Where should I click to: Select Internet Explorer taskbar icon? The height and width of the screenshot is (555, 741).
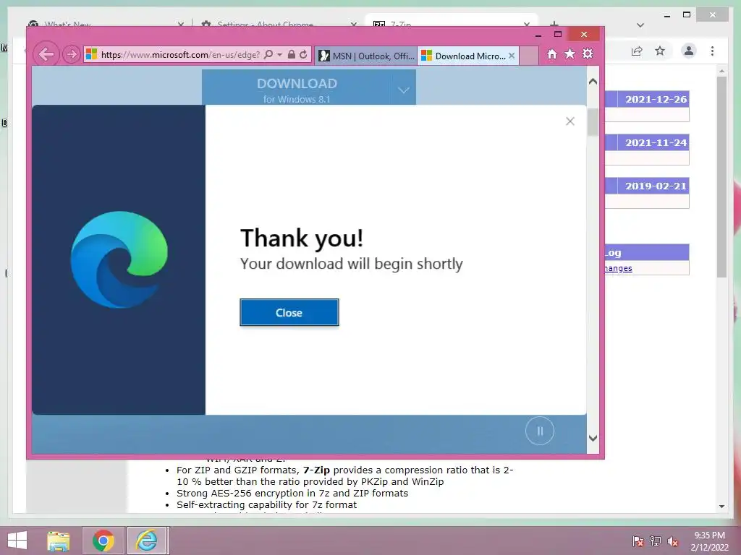tap(146, 541)
